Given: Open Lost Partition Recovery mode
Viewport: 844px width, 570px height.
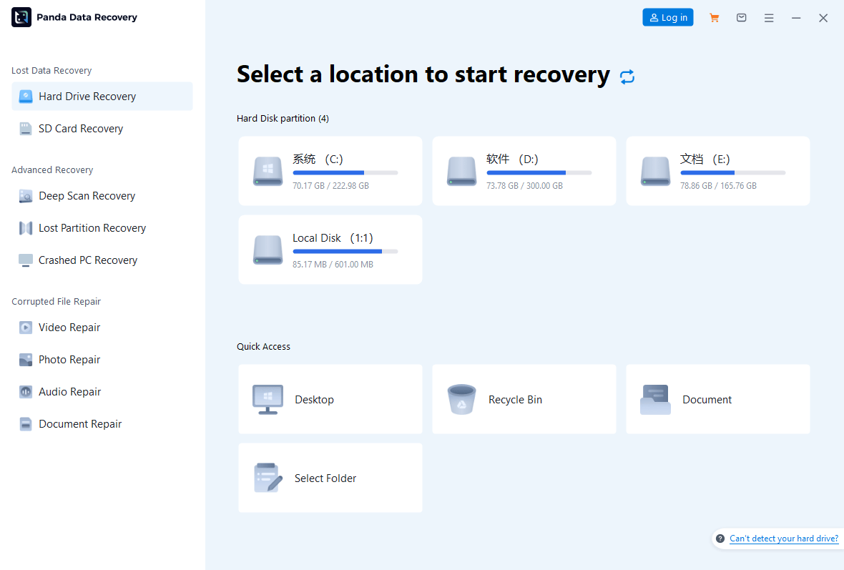Looking at the screenshot, I should click(102, 228).
